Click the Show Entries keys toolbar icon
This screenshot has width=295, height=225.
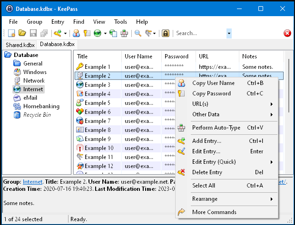pyautogui.click(x=148, y=33)
